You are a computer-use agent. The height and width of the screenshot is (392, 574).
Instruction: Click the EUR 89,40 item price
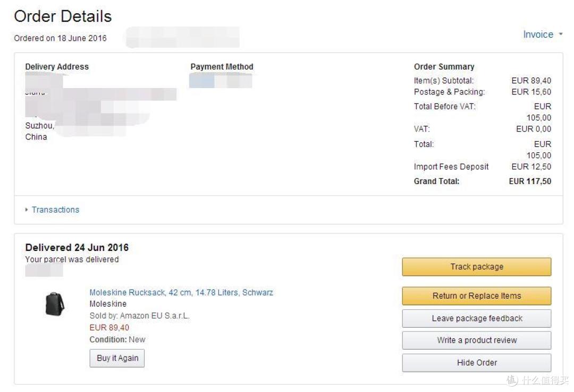[x=109, y=328]
